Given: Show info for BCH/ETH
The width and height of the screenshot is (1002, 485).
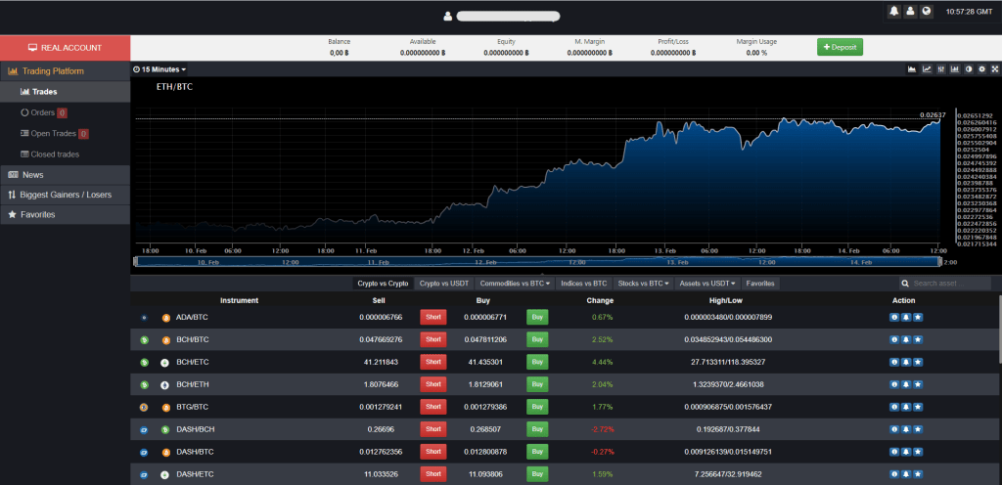Looking at the screenshot, I should (x=894, y=384).
